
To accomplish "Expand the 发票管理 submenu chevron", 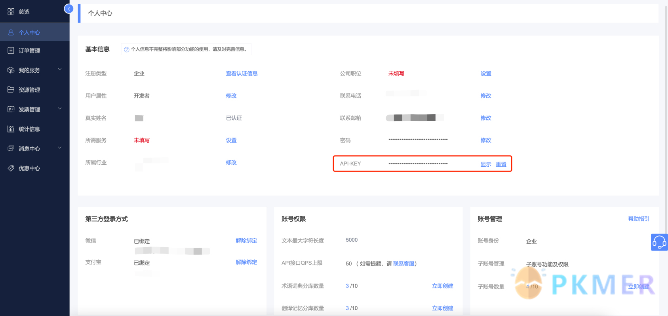I will [60, 109].
